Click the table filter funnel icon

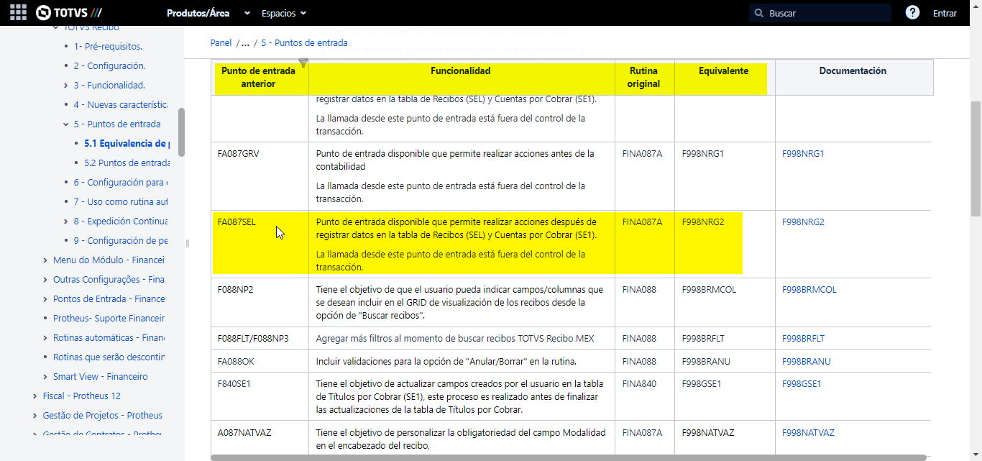click(303, 63)
